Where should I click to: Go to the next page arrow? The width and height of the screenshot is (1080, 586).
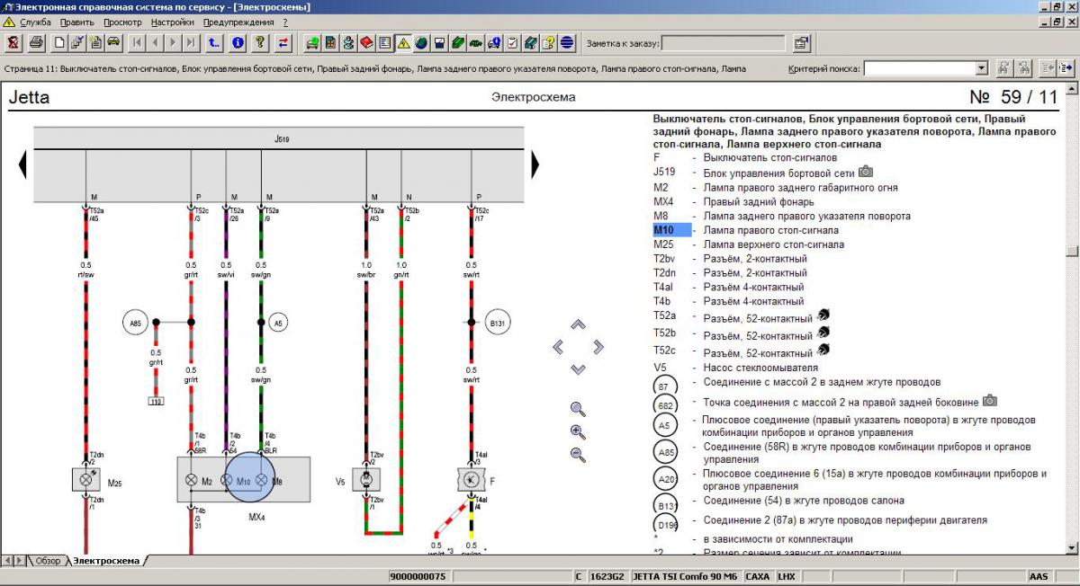(x=174, y=42)
